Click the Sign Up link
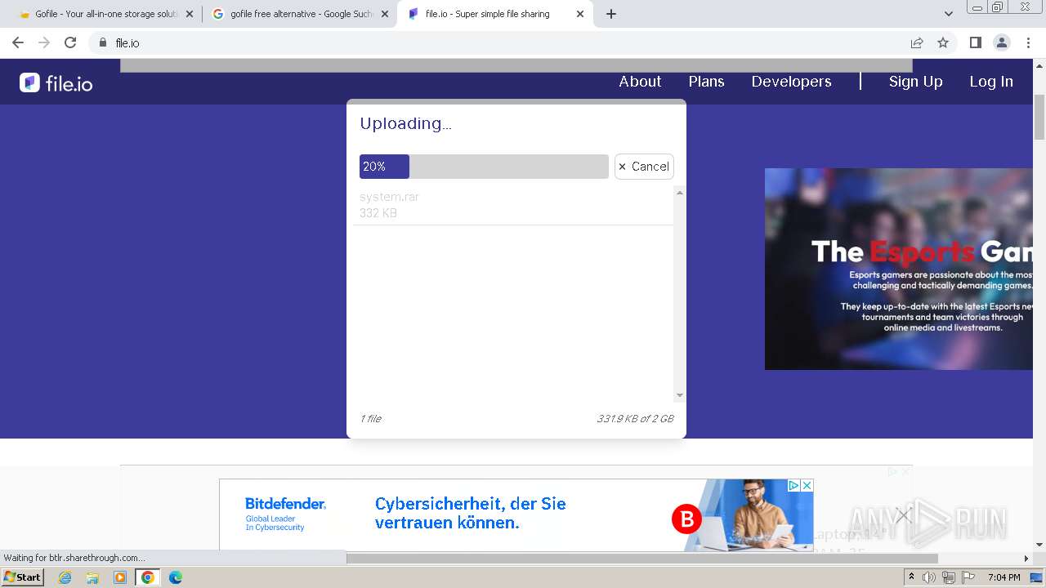Image resolution: width=1046 pixels, height=588 pixels. (915, 82)
